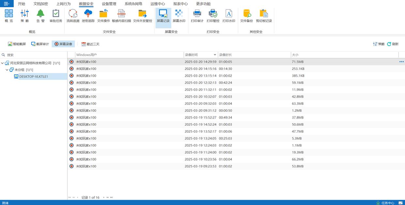This screenshot has height=205, width=405.
Task: Open 剪切板记录 in the ribbon
Action: pos(264,16)
